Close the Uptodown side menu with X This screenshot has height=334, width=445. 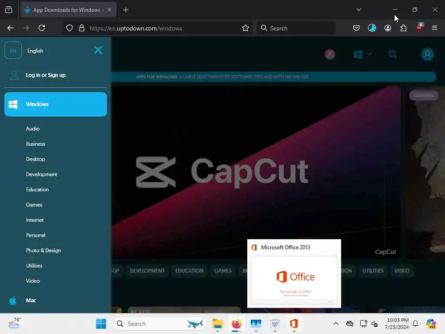point(98,50)
